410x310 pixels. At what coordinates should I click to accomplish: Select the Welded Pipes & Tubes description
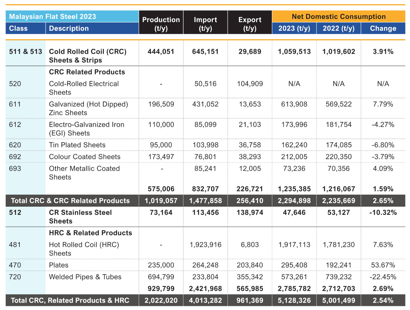tap(85, 277)
